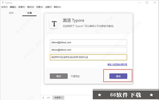Close the Typora window
This screenshot has width=159, height=100.
155,3
